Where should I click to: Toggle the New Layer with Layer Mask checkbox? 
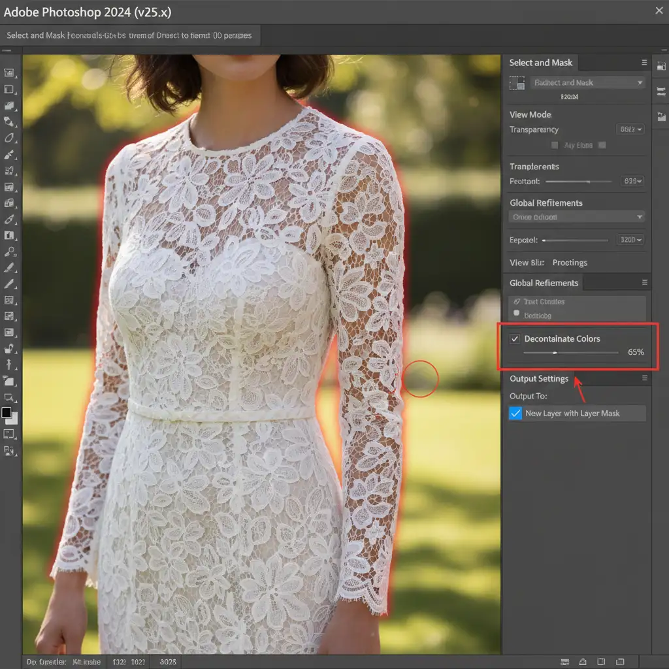pyautogui.click(x=515, y=413)
